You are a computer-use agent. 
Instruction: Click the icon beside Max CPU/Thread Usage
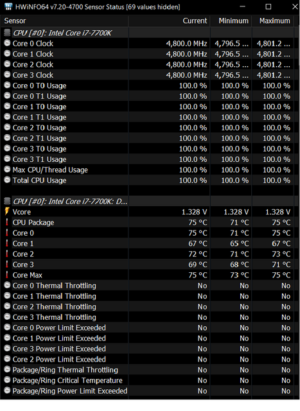click(x=7, y=170)
